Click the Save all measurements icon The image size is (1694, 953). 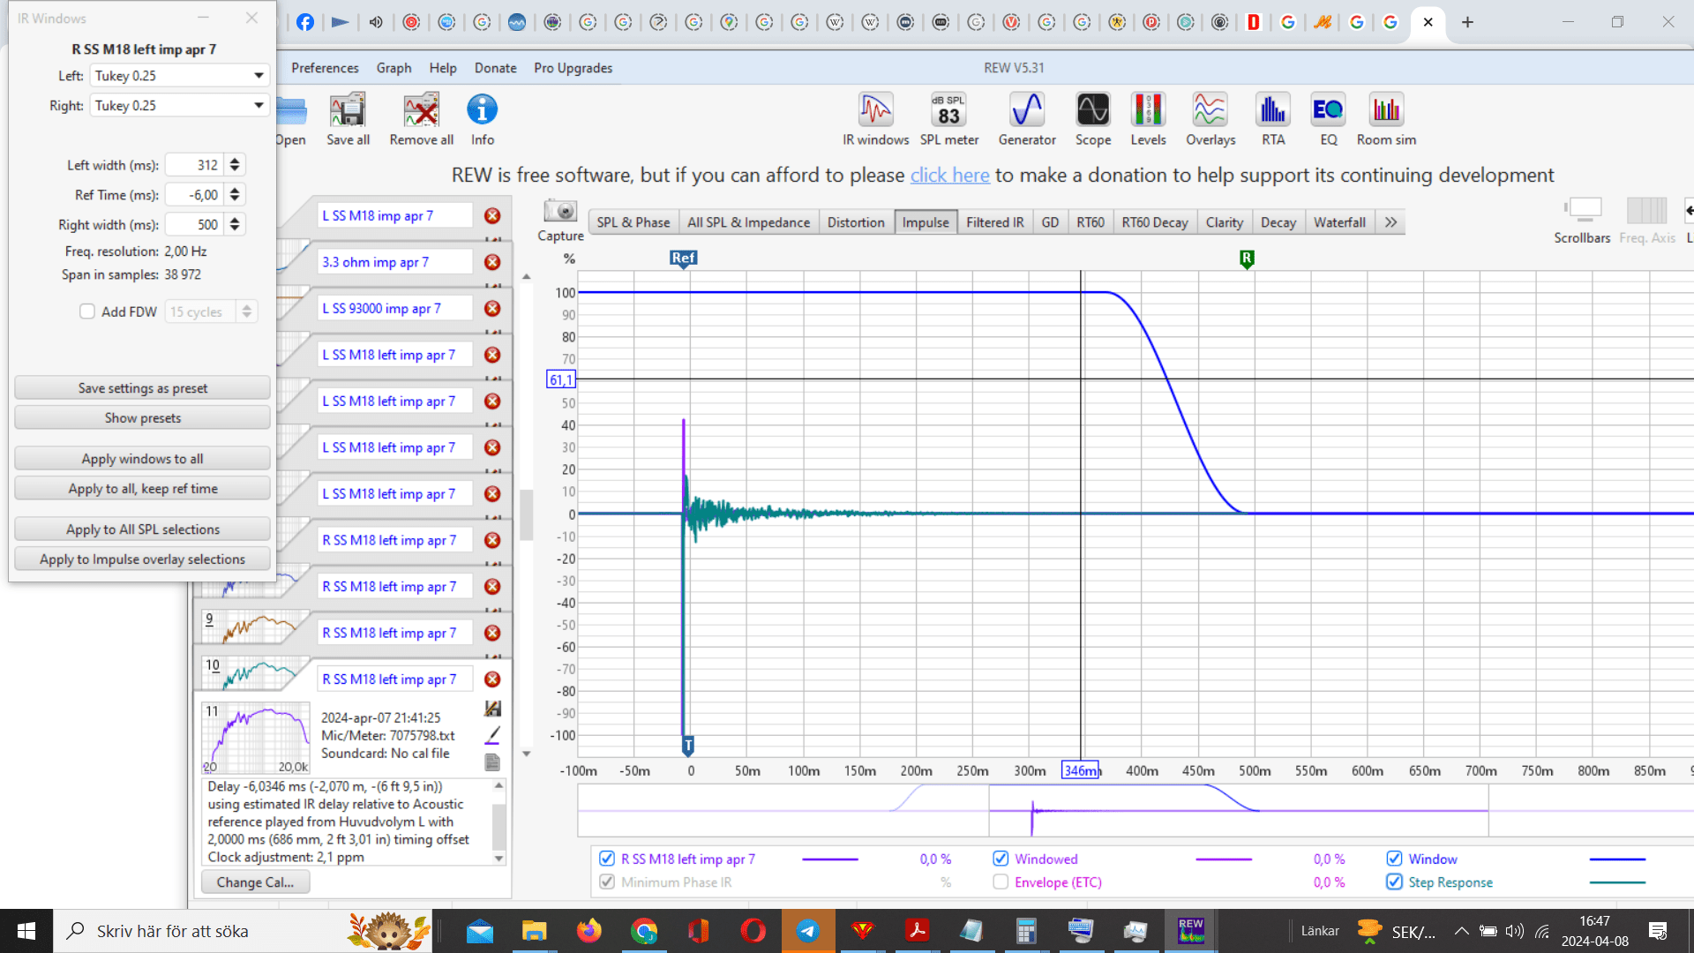348,119
